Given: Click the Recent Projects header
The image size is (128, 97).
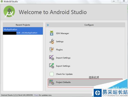Looking at the screenshot, I should [23, 25].
